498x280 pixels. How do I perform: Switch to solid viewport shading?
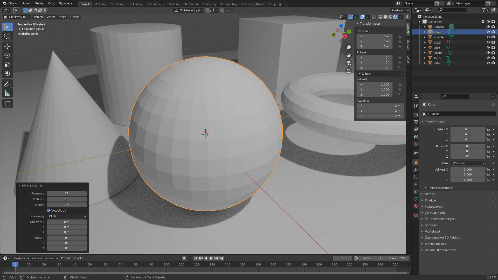pos(385,17)
